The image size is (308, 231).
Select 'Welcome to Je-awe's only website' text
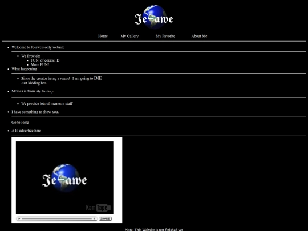(x=38, y=47)
